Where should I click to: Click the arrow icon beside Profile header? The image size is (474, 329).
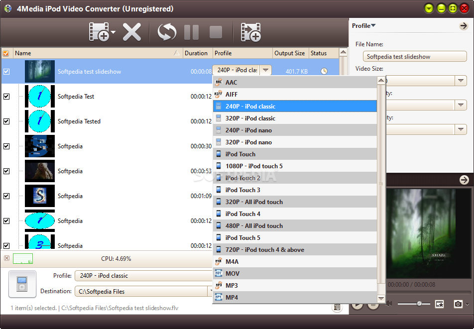click(x=464, y=26)
